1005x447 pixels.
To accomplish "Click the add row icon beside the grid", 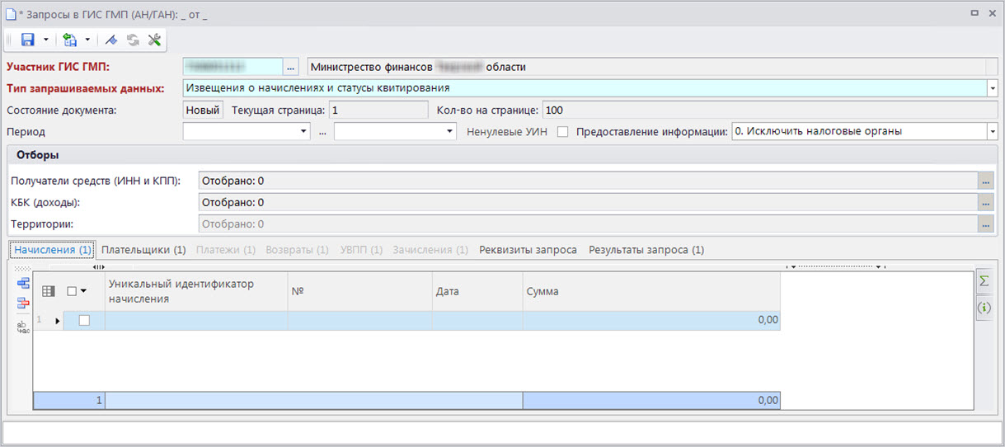I will coord(23,284).
